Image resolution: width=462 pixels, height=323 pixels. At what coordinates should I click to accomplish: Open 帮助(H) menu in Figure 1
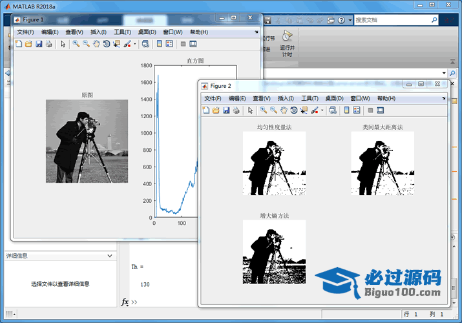(199, 32)
